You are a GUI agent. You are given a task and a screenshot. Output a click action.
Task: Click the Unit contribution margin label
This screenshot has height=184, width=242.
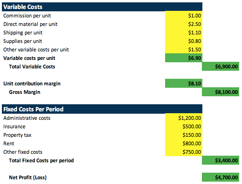click(32, 84)
